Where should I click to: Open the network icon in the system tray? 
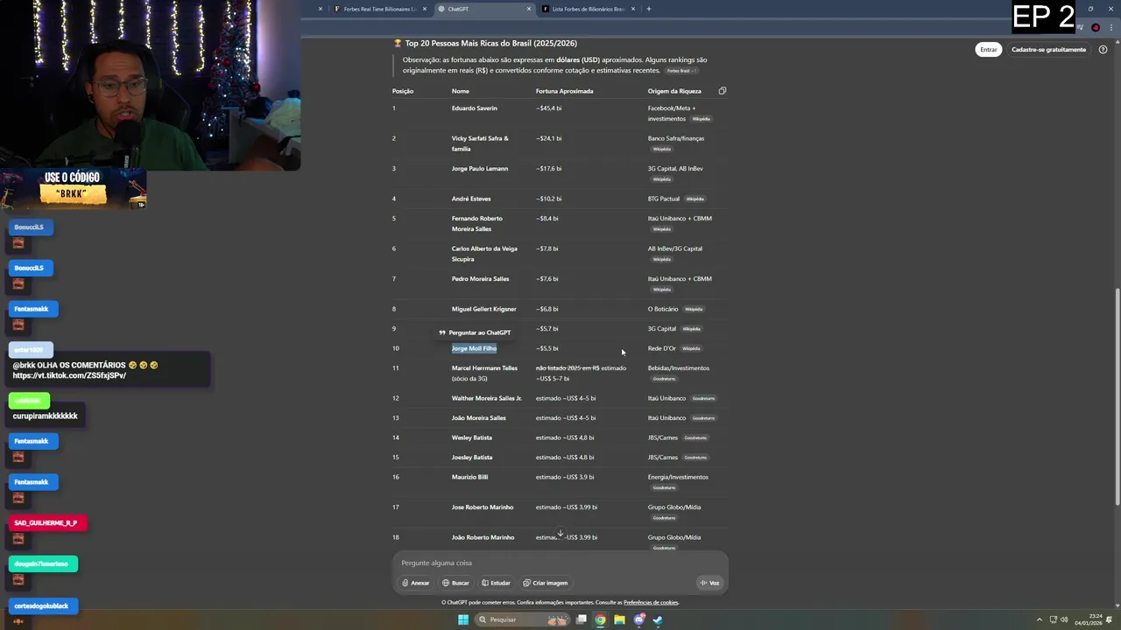(x=1053, y=619)
